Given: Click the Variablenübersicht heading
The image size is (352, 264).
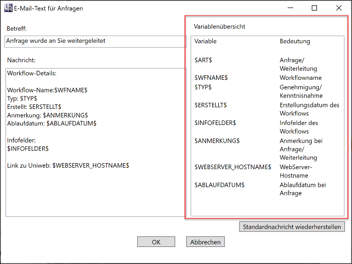Looking at the screenshot, I should pos(219,27).
